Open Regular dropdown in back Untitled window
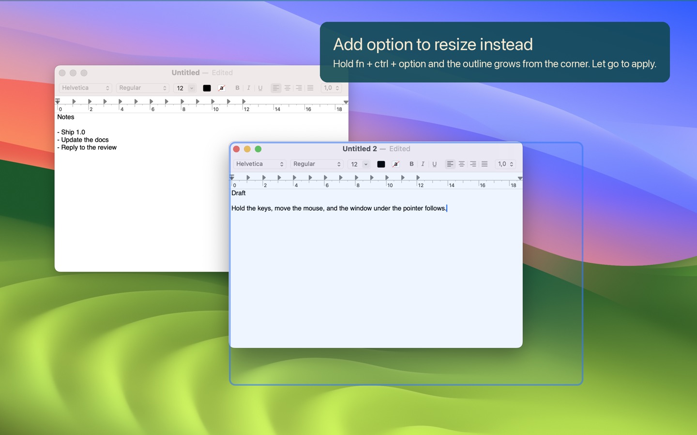This screenshot has width=697, height=435. click(x=142, y=88)
